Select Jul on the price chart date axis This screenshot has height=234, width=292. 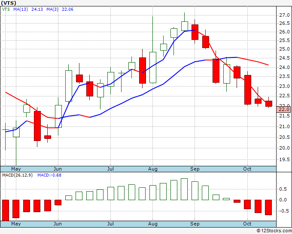pyautogui.click(x=110, y=169)
